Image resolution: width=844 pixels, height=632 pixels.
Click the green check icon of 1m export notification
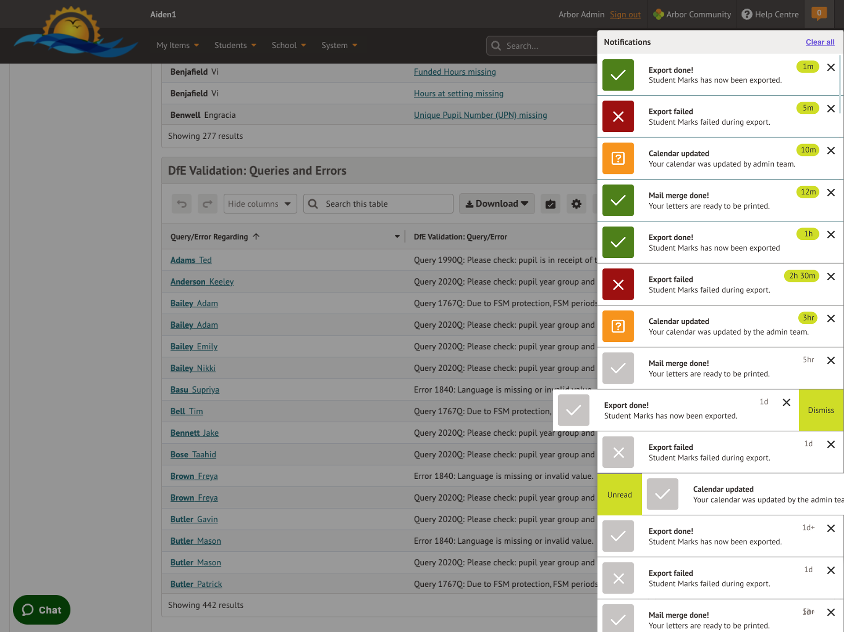[x=618, y=75]
